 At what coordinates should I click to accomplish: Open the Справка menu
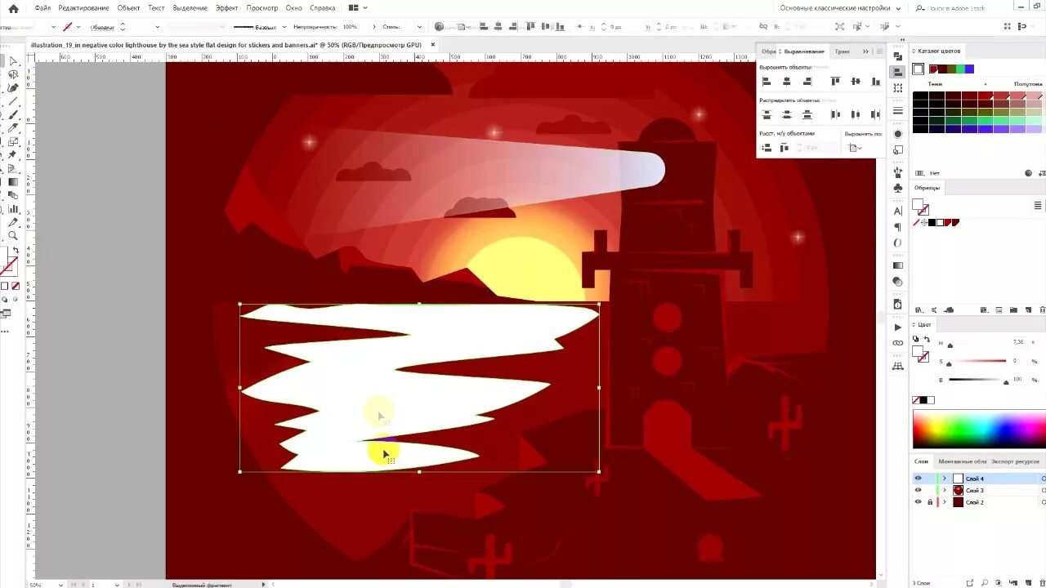[x=322, y=8]
